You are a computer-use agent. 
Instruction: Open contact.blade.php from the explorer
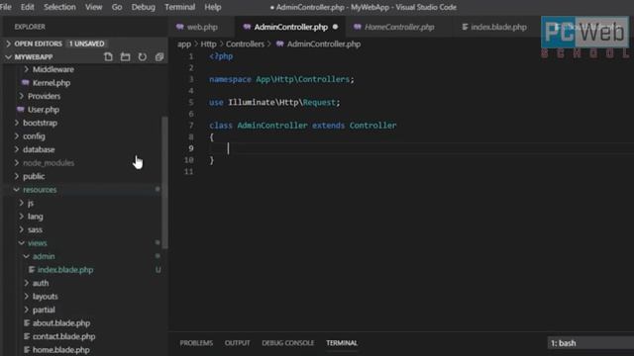(x=63, y=336)
